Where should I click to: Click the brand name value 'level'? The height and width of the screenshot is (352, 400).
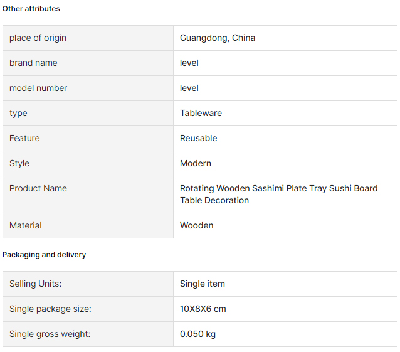189,63
